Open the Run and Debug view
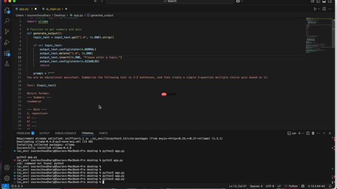The image size is (337, 189). (x=7, y=42)
